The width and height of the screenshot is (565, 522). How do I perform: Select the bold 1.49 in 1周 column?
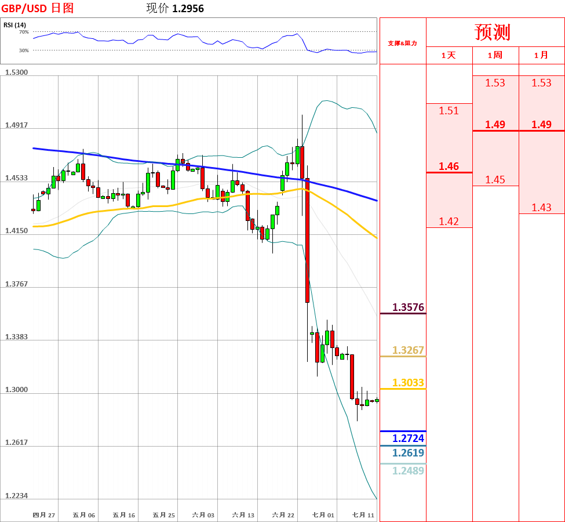click(495, 125)
